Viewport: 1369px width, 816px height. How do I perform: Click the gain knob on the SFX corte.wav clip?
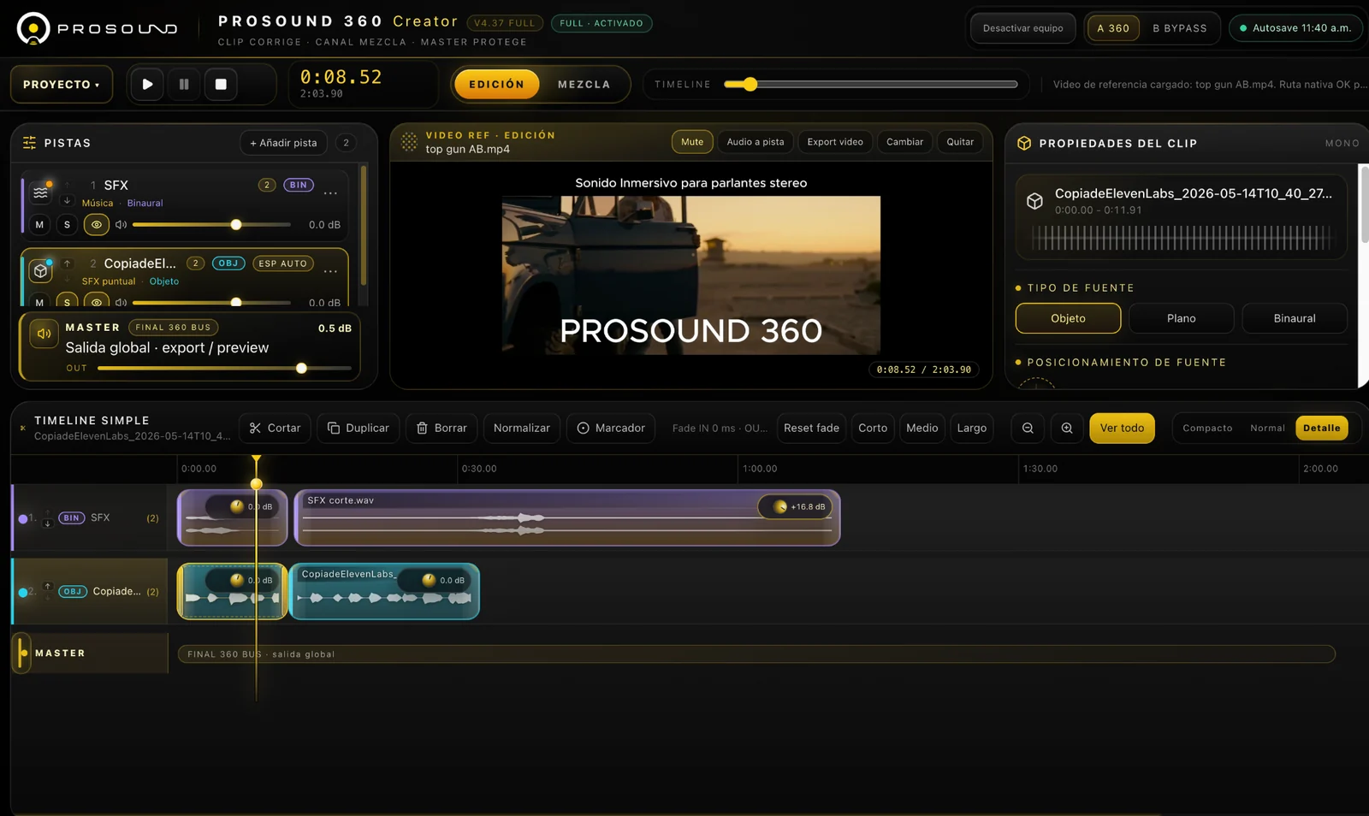780,506
